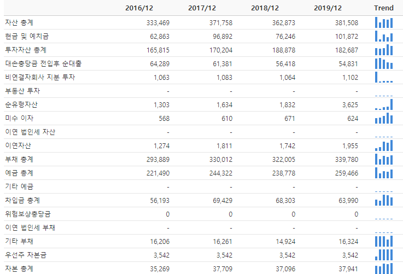Click the 2016/12 column header

point(139,8)
